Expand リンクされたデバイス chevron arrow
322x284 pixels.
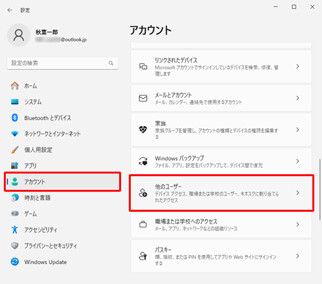point(298,66)
